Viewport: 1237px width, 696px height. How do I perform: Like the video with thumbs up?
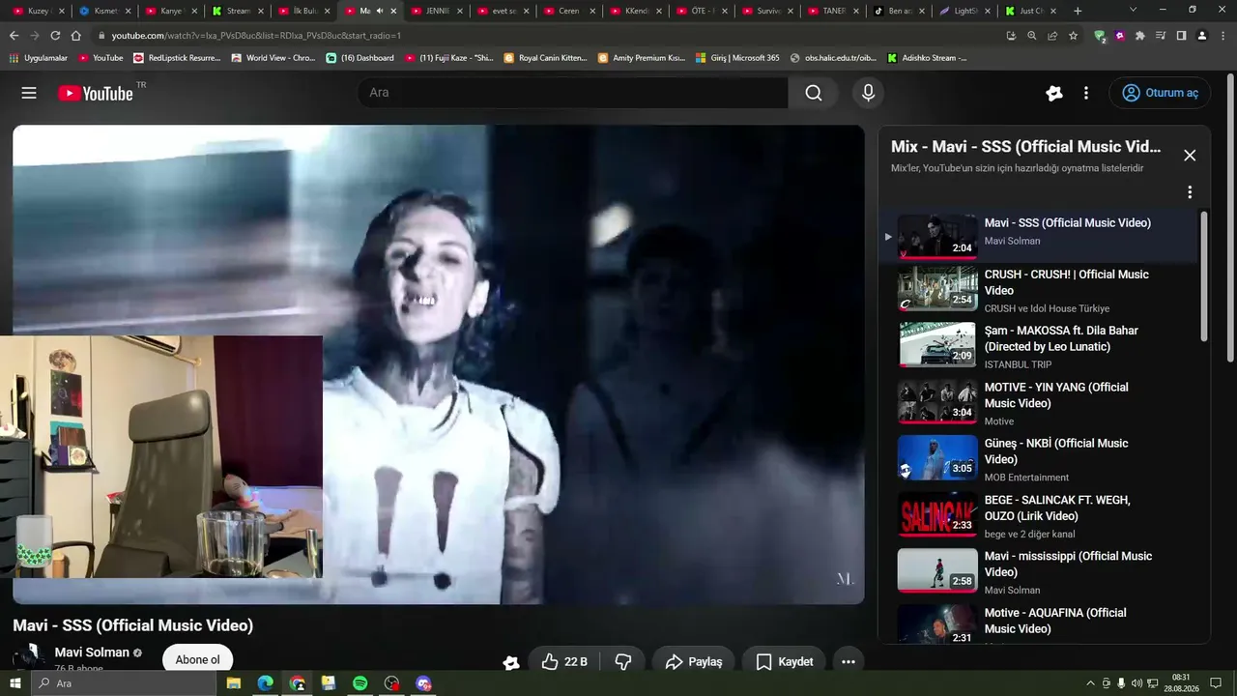pos(565,661)
